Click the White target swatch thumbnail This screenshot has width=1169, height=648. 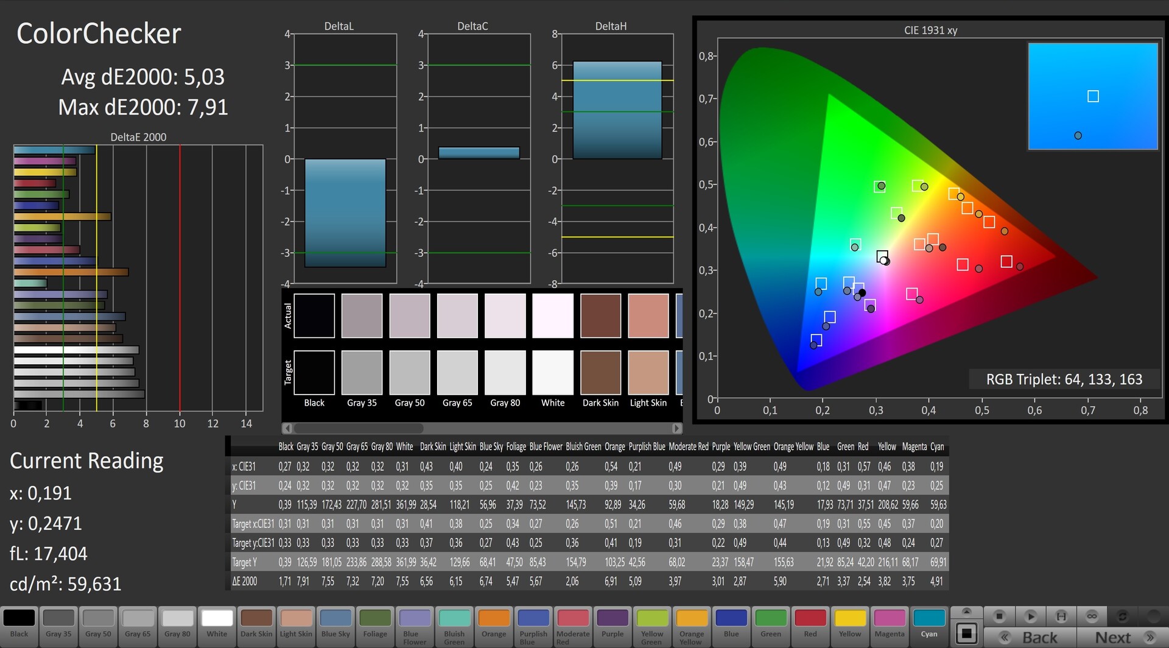pyautogui.click(x=553, y=372)
